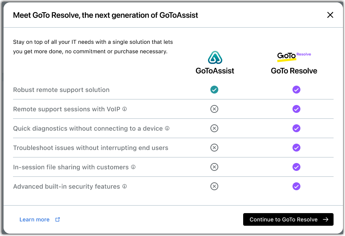Close the Meet GoTo Resolve dialog
This screenshot has height=236, width=345.
(x=330, y=15)
